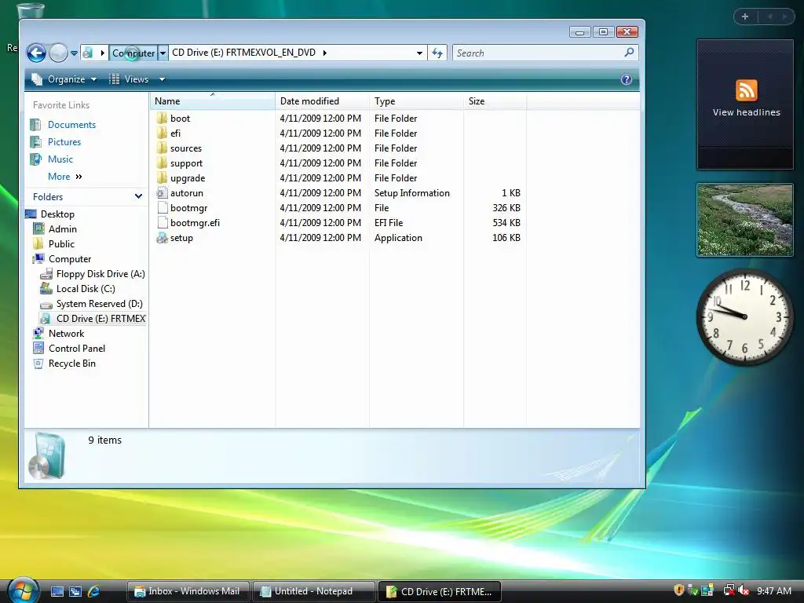Sort by Type column header

click(416, 101)
